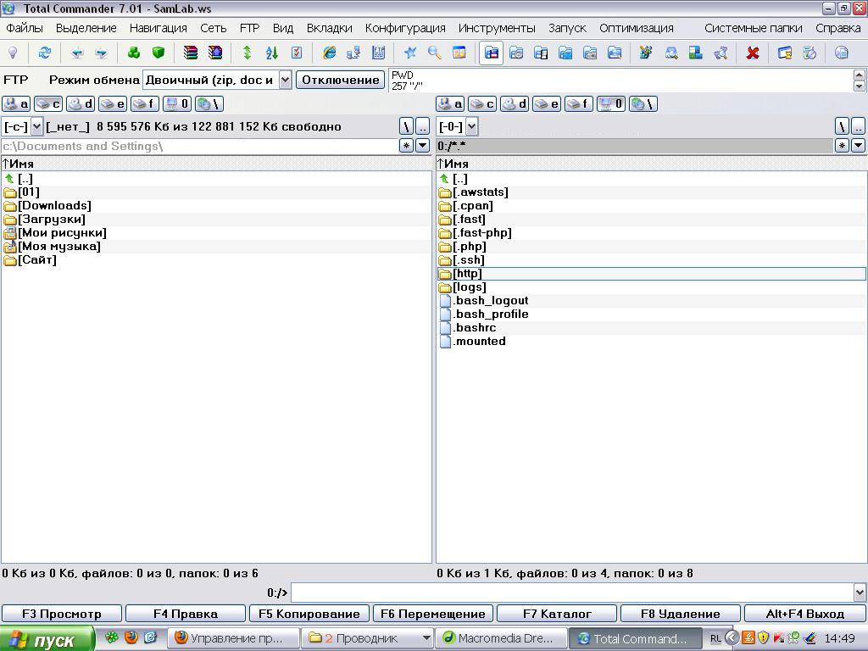Click the Отключение button
Viewport: 868px width, 651px height.
(x=341, y=80)
